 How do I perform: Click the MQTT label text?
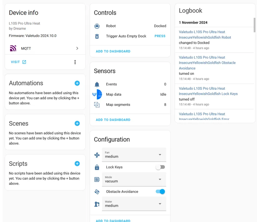(x=26, y=49)
